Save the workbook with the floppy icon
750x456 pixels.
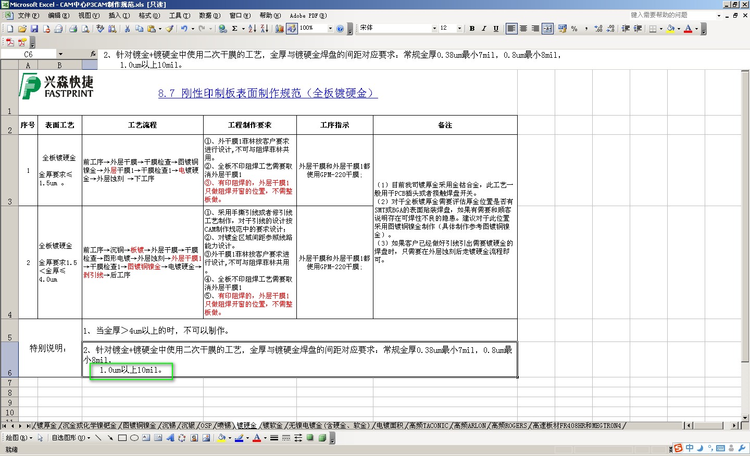point(34,29)
